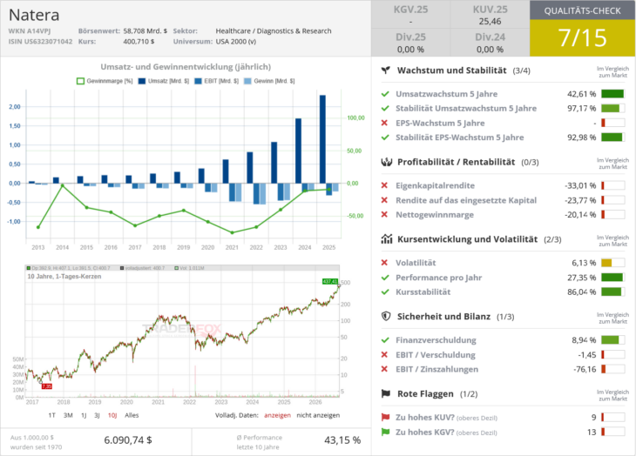Click the green 437.41 price label
636x456 pixels.
click(x=330, y=281)
